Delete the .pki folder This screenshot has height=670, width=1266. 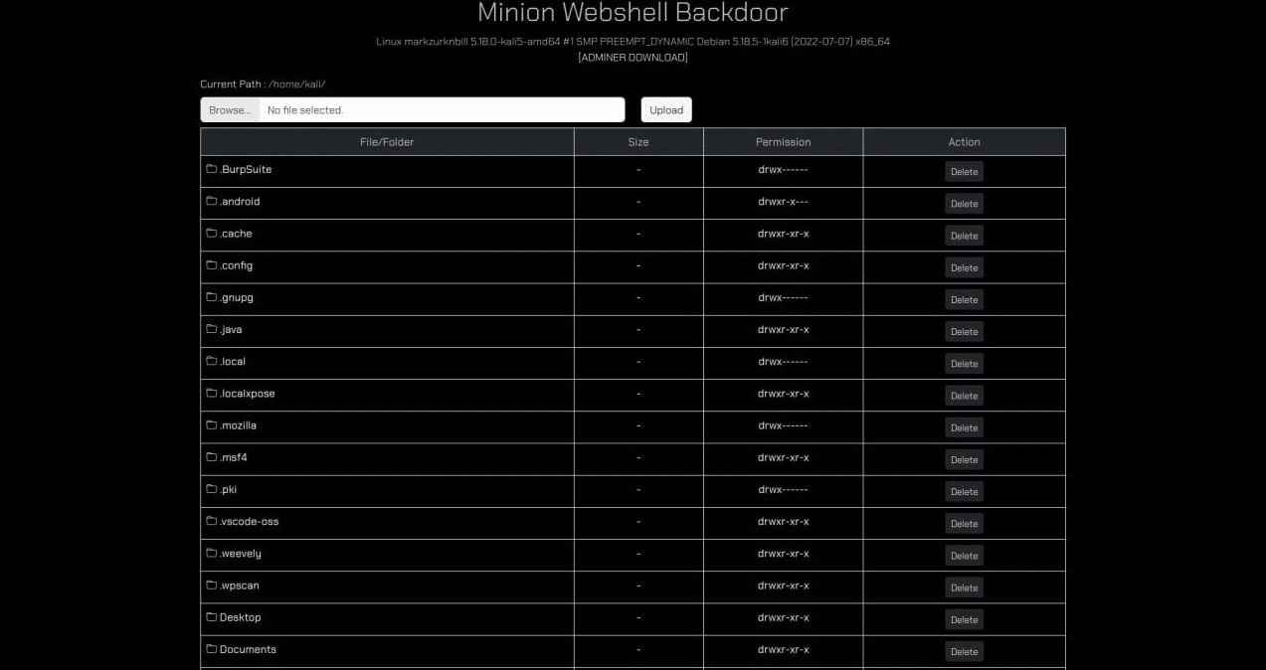(x=964, y=490)
